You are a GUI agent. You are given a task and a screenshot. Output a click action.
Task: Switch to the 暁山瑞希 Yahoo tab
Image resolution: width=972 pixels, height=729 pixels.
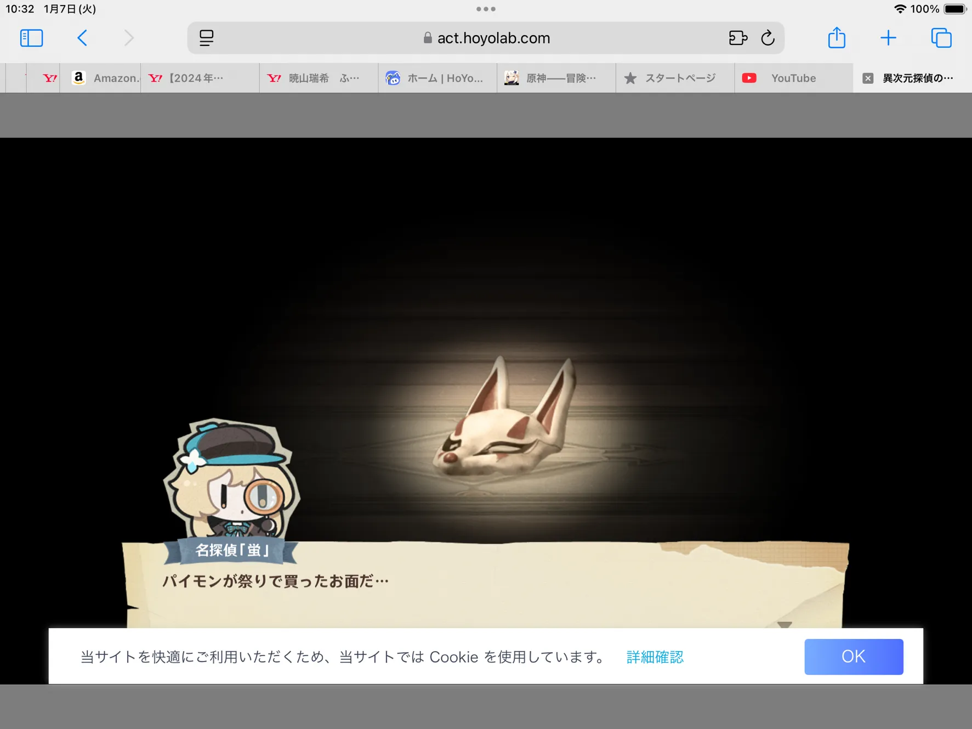point(319,78)
